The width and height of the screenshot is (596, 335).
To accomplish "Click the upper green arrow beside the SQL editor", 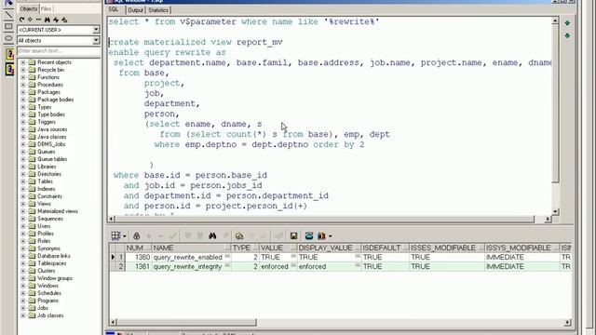I will (x=567, y=22).
